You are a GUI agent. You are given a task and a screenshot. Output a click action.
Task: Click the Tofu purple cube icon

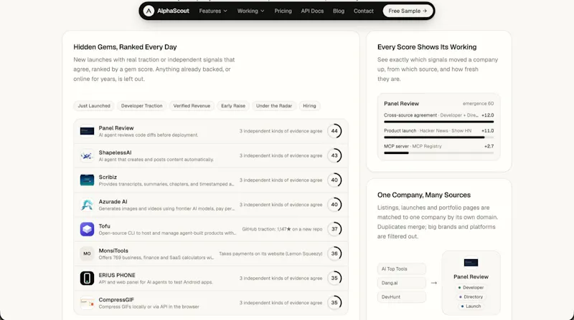click(87, 229)
